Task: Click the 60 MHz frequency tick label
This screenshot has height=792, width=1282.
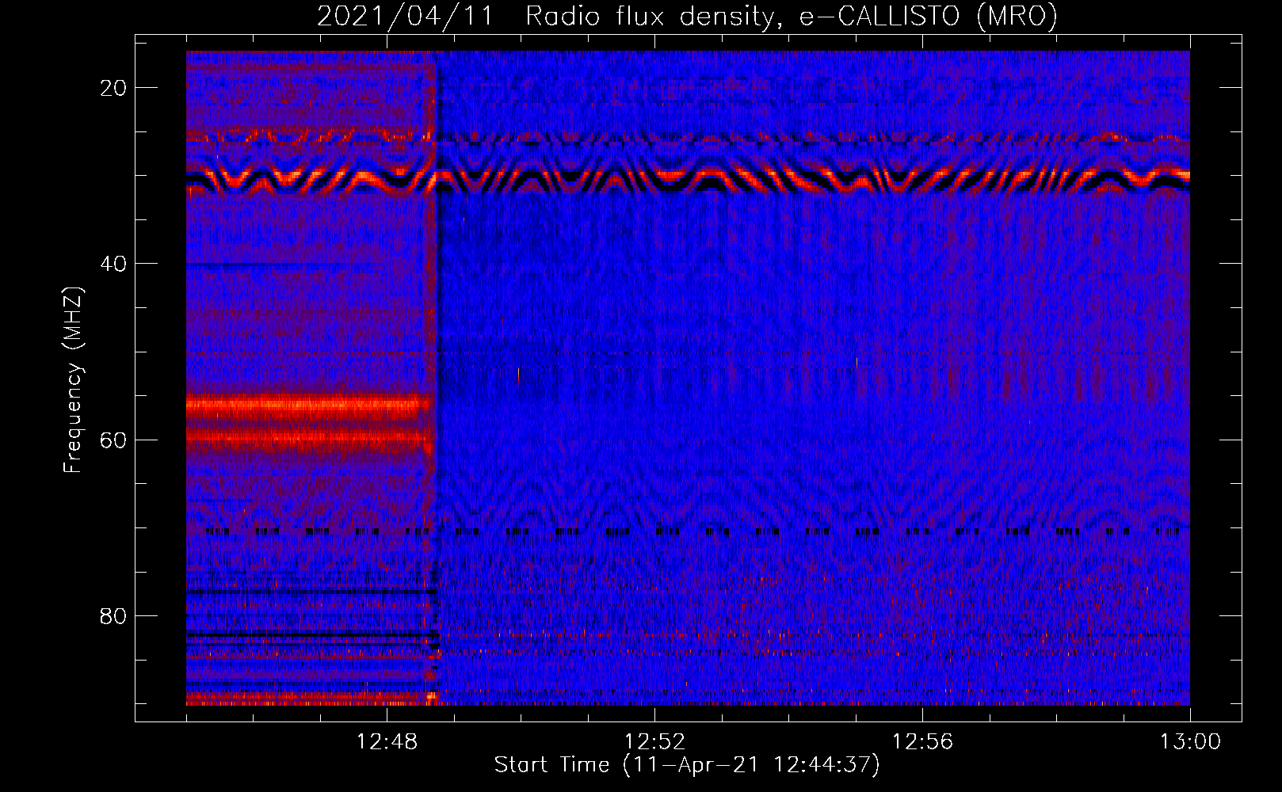Action: 113,440
